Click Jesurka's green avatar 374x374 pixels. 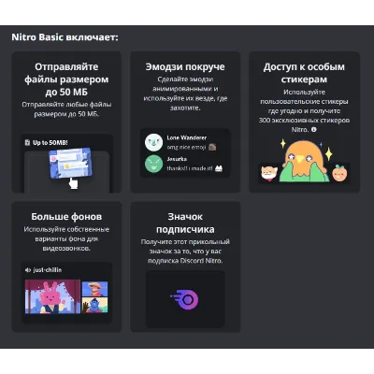(x=153, y=164)
